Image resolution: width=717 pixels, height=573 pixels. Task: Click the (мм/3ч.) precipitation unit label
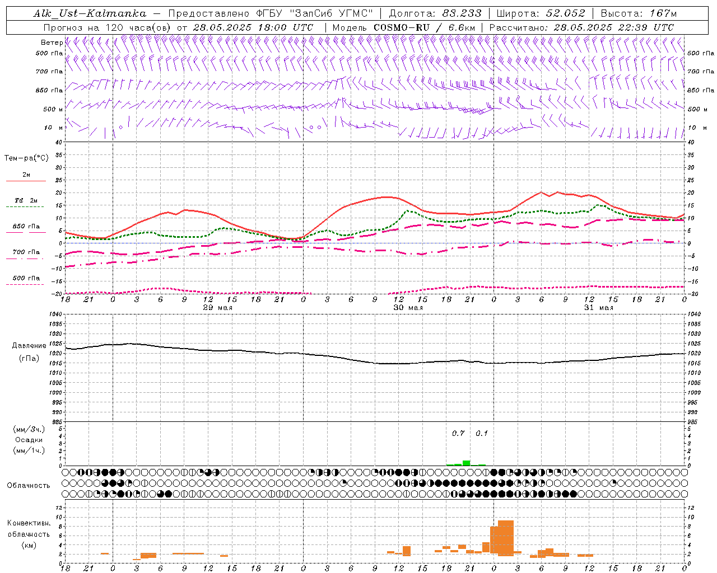click(29, 430)
